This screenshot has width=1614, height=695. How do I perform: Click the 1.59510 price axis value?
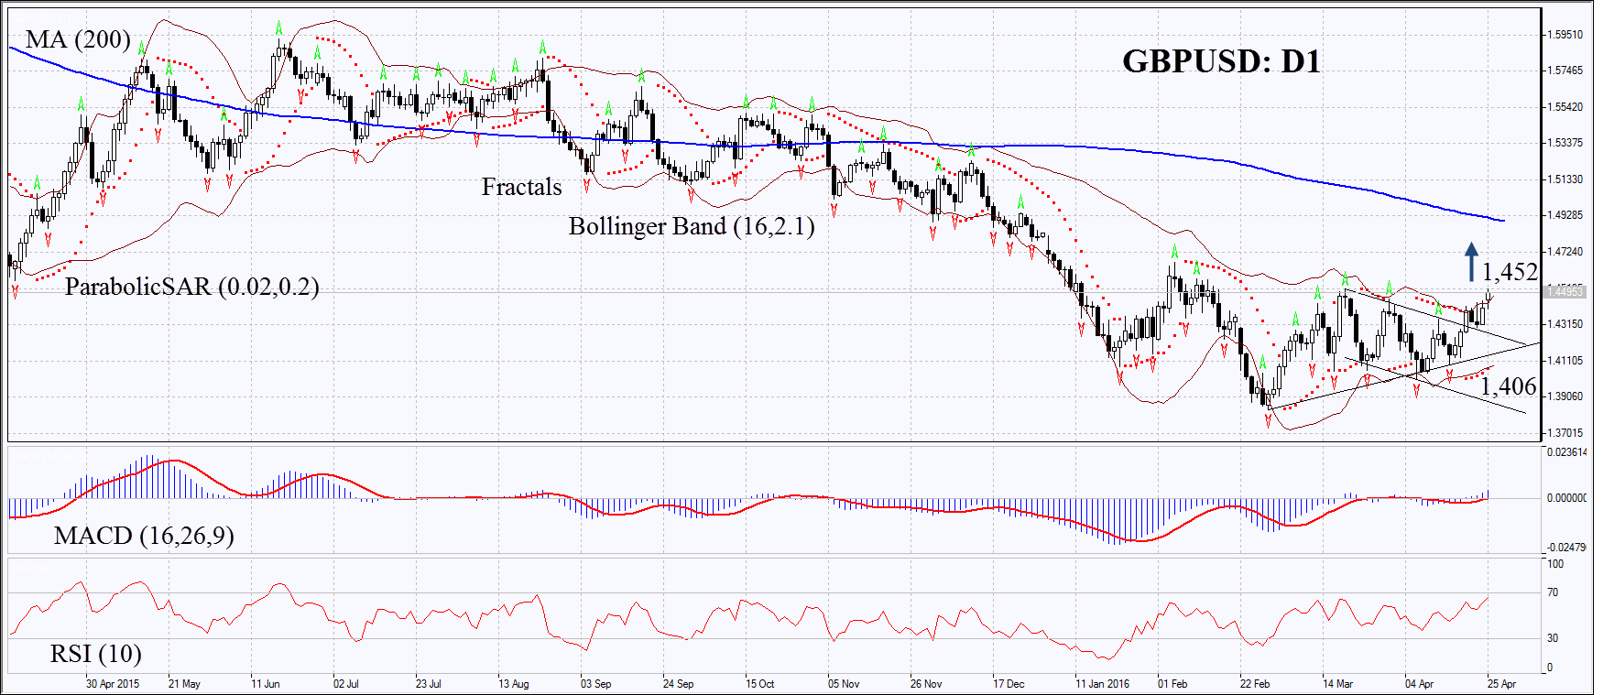(1565, 35)
